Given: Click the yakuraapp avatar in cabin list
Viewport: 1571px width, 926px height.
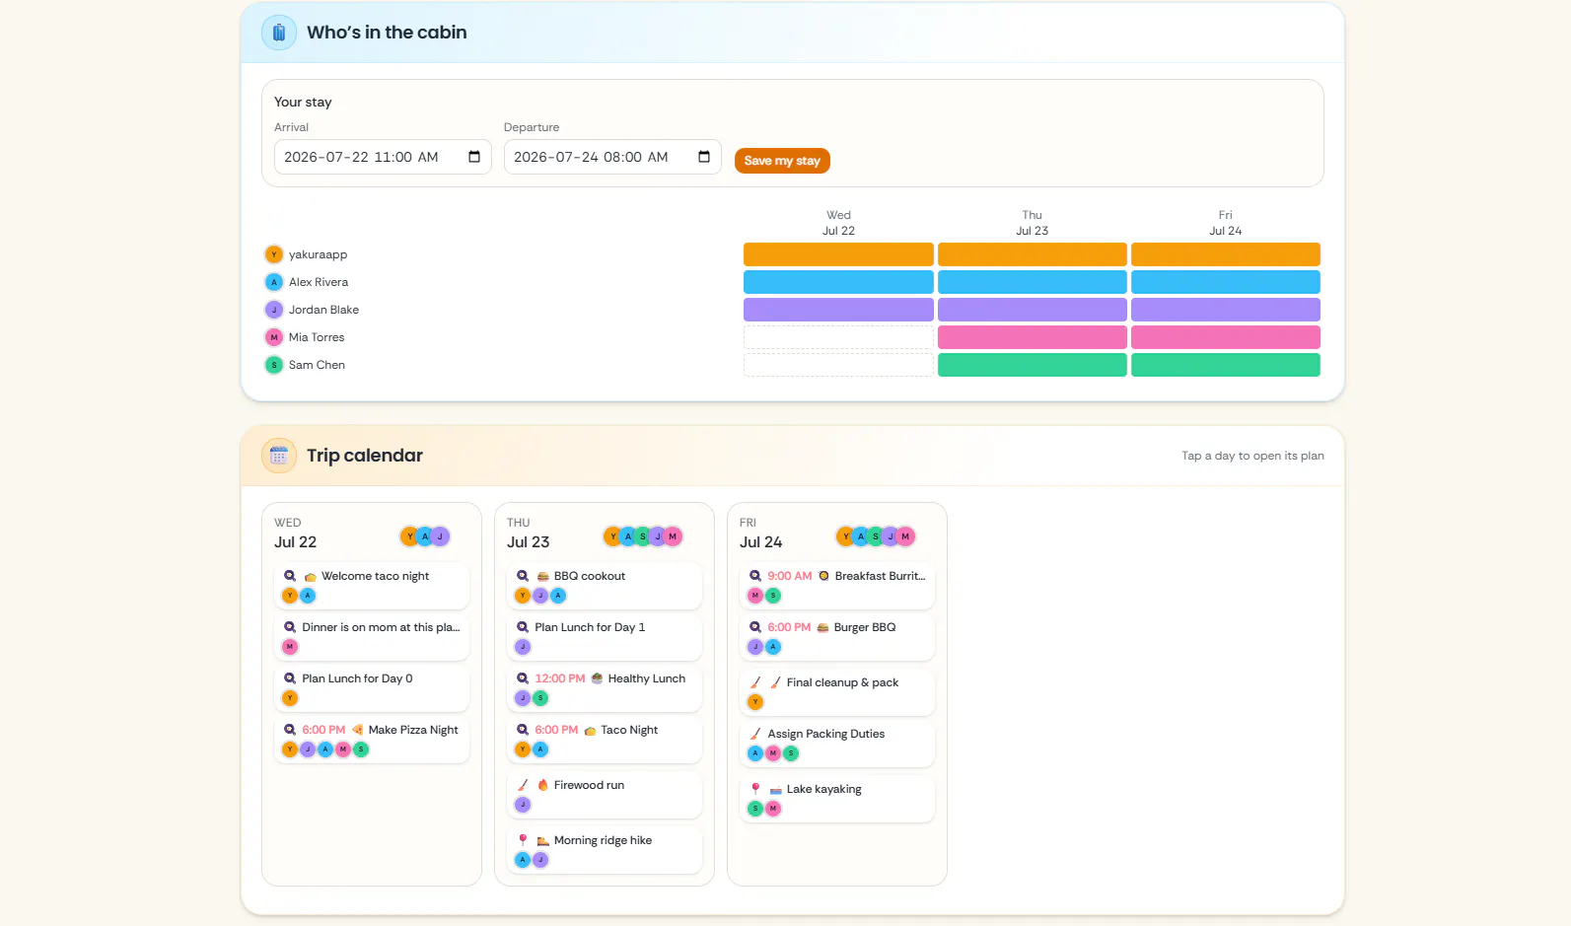Looking at the screenshot, I should [274, 254].
